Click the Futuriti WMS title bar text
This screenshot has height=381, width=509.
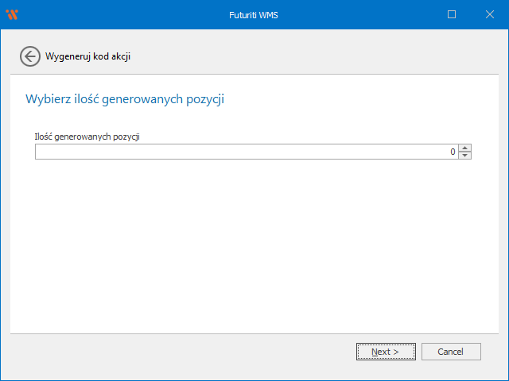tap(254, 14)
